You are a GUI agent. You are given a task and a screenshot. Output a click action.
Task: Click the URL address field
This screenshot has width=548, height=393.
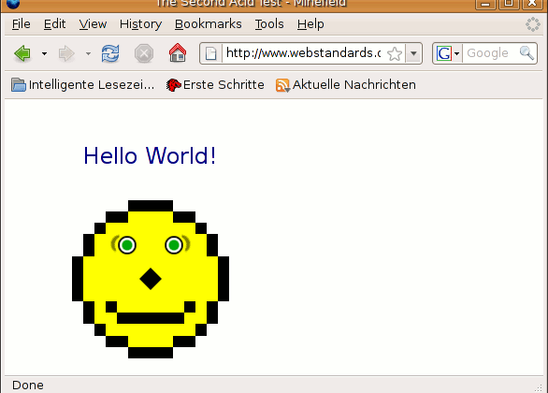303,53
